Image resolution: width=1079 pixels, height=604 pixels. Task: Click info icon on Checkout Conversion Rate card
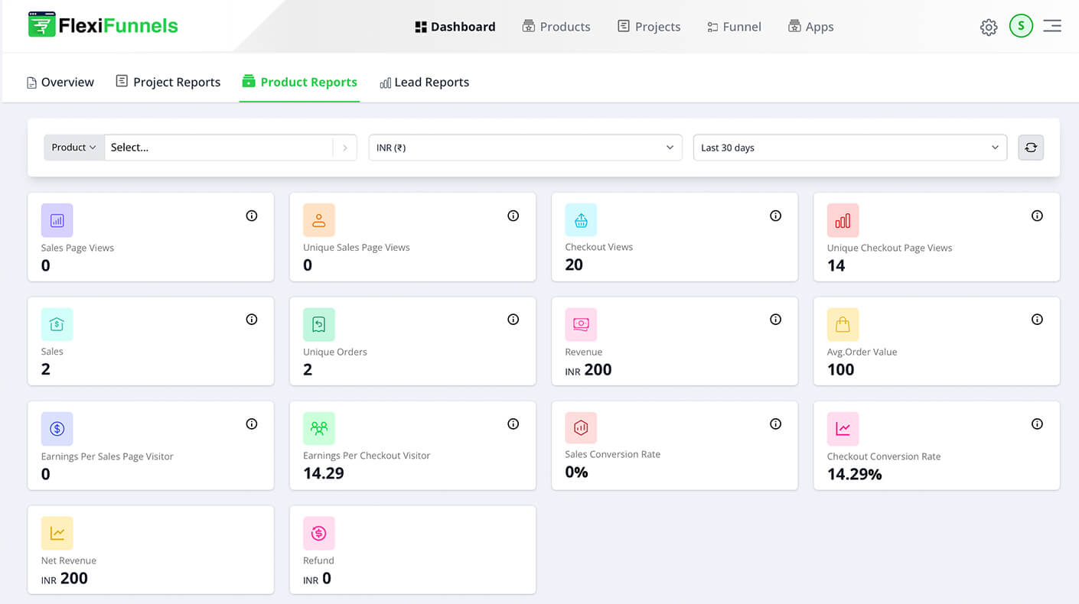[x=1037, y=424]
